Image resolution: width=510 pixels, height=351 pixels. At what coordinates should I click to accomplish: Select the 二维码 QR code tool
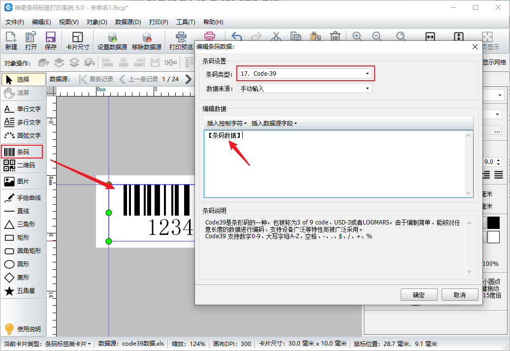tap(22, 165)
